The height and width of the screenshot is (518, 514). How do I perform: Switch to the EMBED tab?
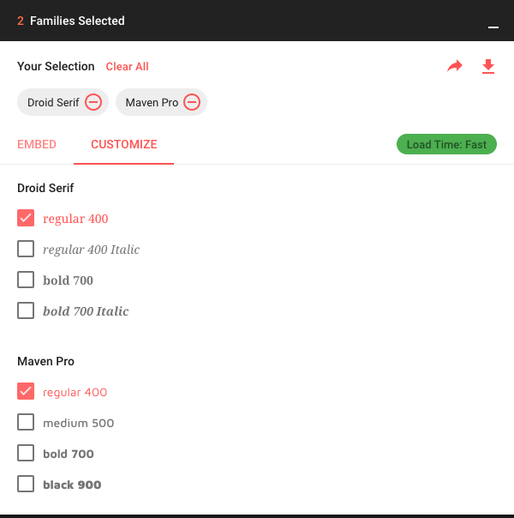pos(37,144)
